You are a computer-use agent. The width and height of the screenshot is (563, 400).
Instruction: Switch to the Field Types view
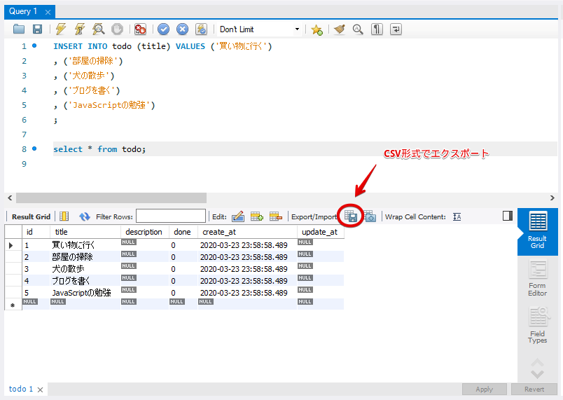coord(538,325)
